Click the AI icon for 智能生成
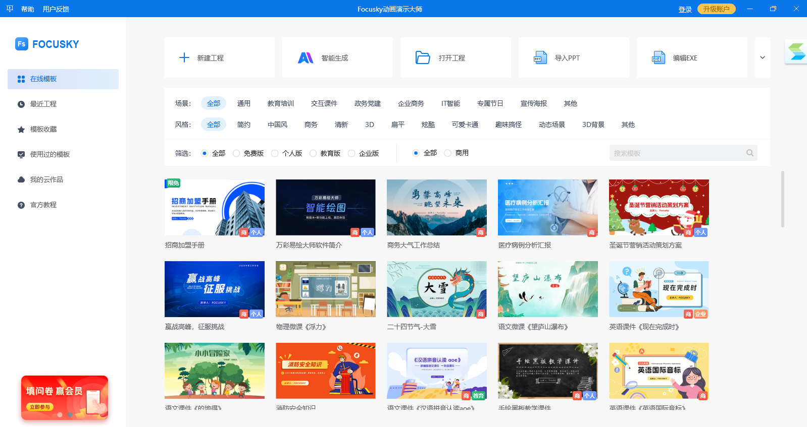Viewport: 807px width, 427px height. pyautogui.click(x=306, y=58)
